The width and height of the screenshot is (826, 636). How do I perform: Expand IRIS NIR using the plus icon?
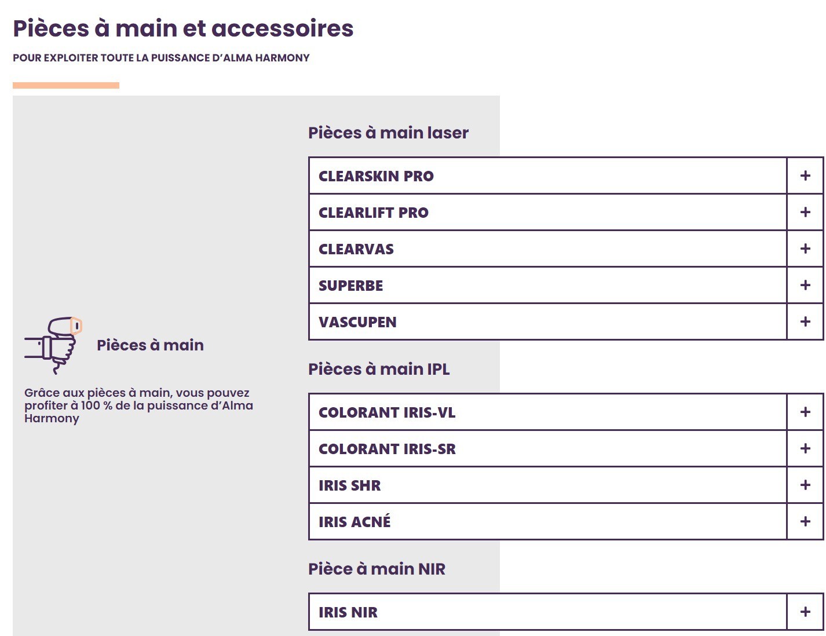[805, 612]
